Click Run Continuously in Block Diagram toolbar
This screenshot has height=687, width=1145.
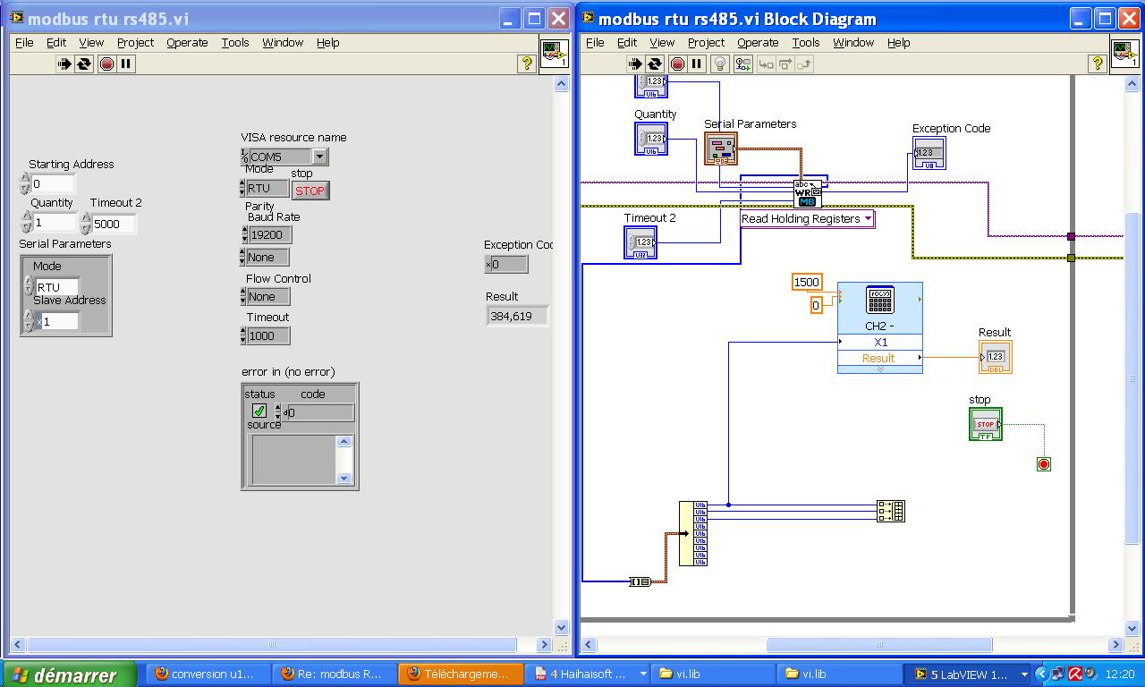pos(655,64)
